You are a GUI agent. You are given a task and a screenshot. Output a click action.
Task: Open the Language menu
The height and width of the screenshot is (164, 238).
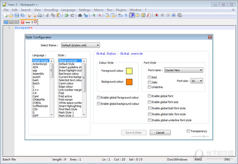tap(68, 10)
